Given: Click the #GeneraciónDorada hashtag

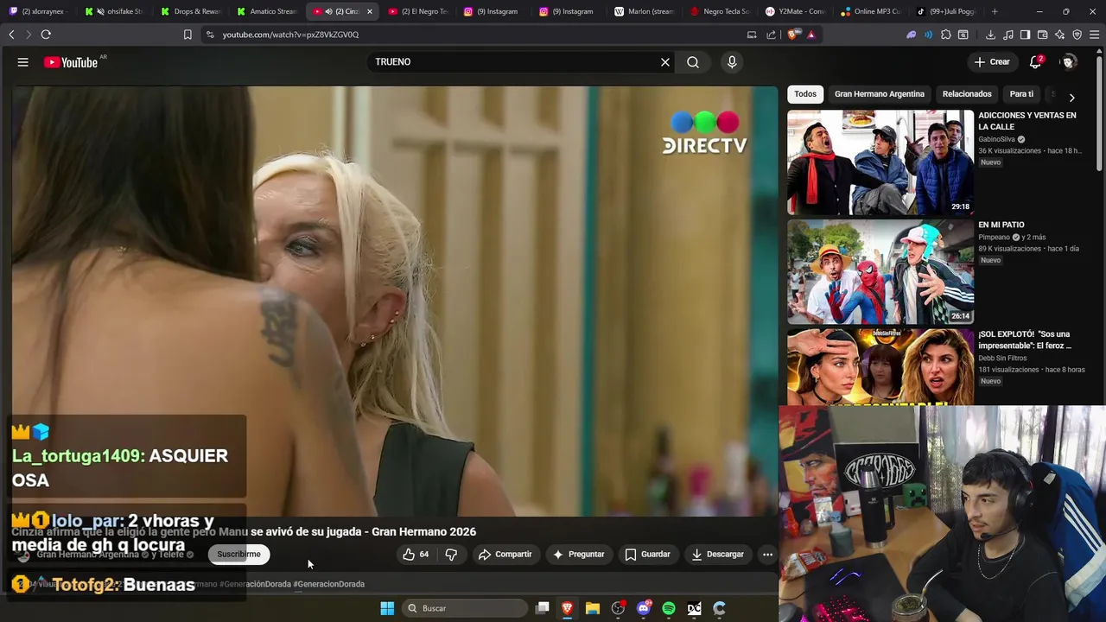Looking at the screenshot, I should [x=255, y=584].
